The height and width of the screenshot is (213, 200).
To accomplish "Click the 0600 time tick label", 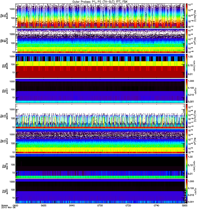I will tap(16, 206).
